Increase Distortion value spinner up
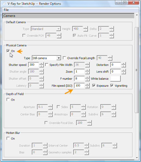The image size is (141, 162). (x=124, y=64)
